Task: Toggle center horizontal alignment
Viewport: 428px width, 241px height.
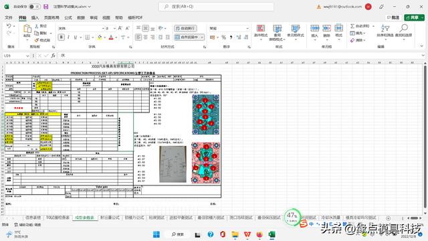Action: pyautogui.click(x=146, y=37)
